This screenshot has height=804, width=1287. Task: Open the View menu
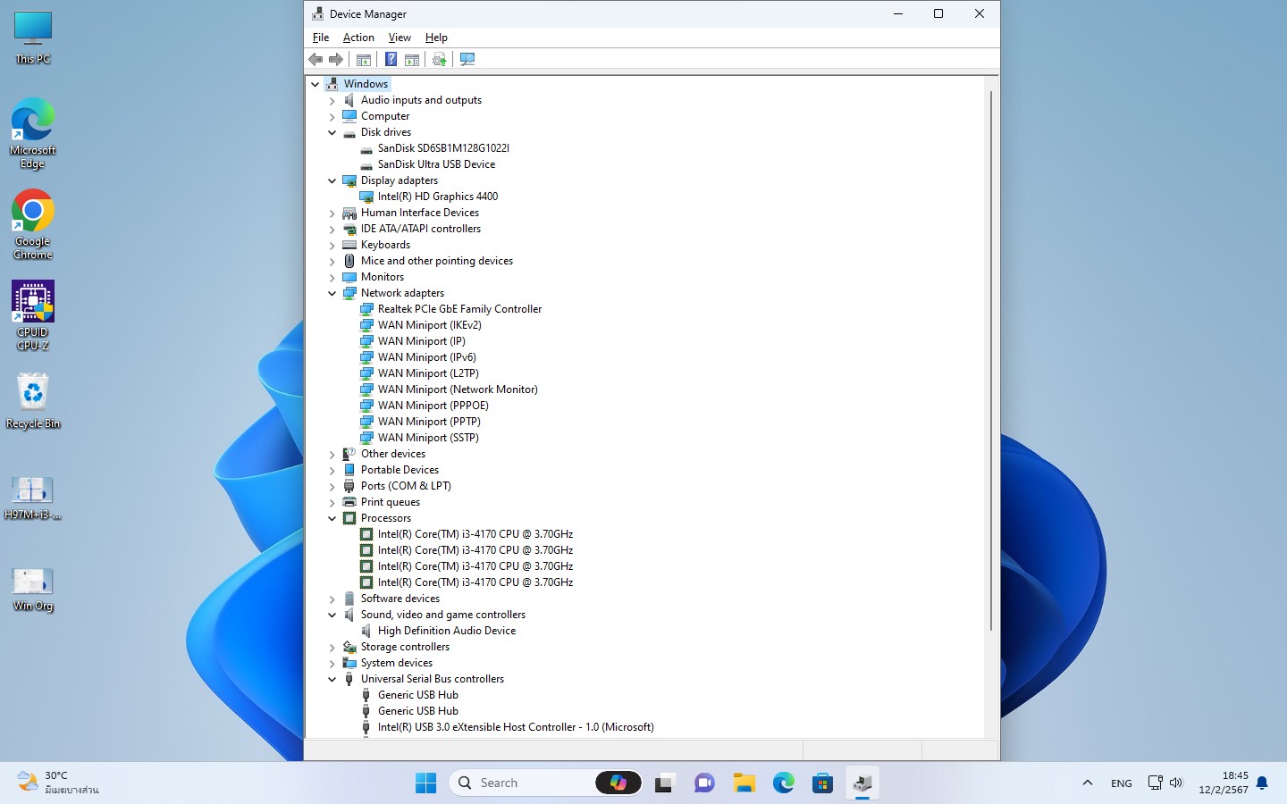click(x=400, y=38)
